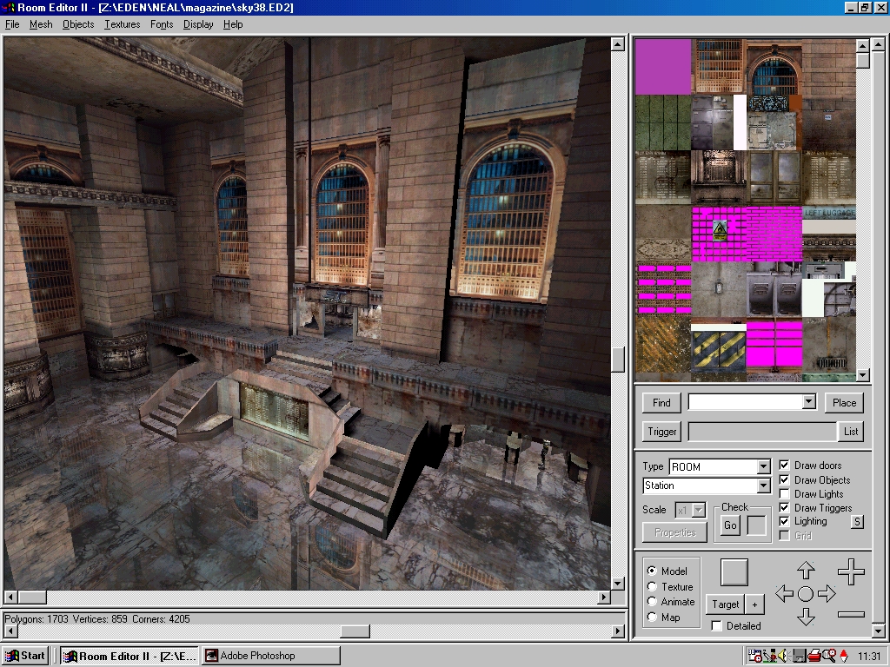This screenshot has width=890, height=667.
Task: Click the red diamond tray icon
Action: coord(843,656)
